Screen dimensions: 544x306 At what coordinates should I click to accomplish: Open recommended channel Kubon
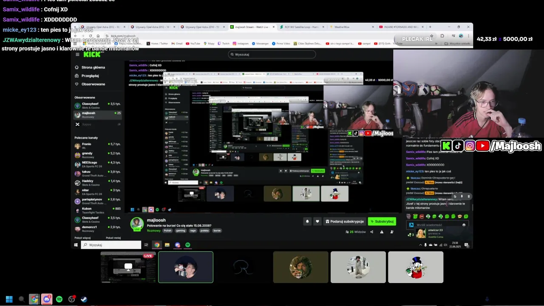98,210
